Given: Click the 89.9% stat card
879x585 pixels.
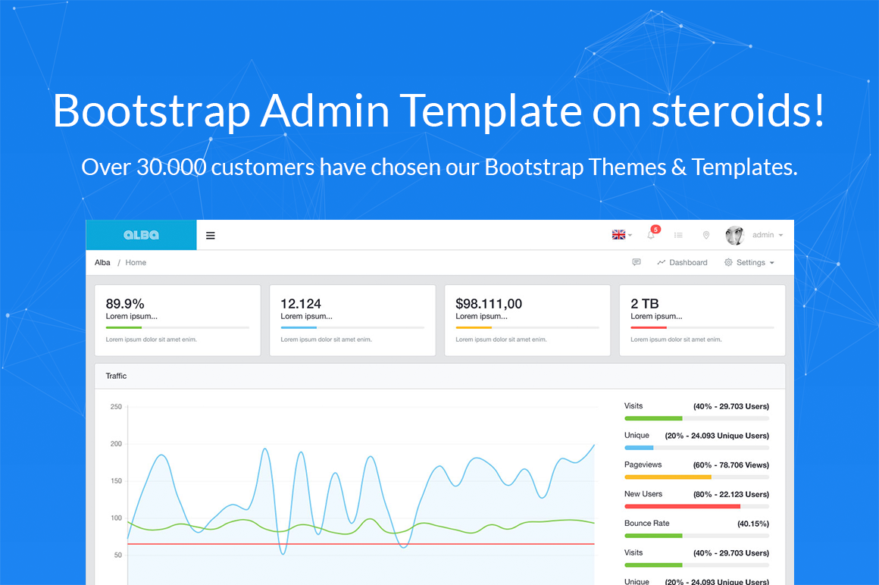Looking at the screenshot, I should (177, 320).
